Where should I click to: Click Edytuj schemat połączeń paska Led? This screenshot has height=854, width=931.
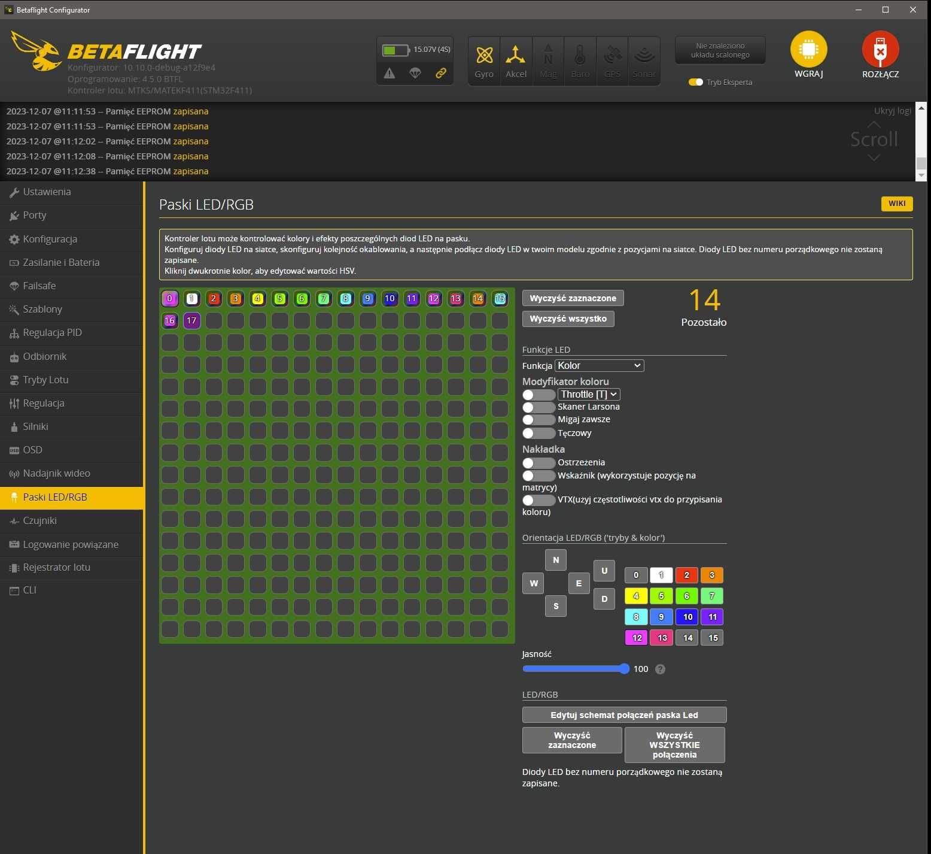point(625,715)
